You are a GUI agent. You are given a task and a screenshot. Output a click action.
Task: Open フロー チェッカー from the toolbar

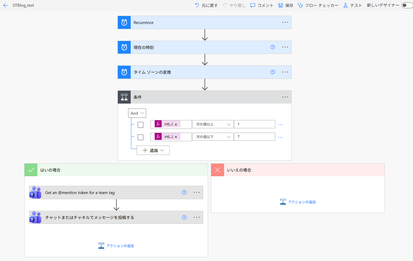318,5
